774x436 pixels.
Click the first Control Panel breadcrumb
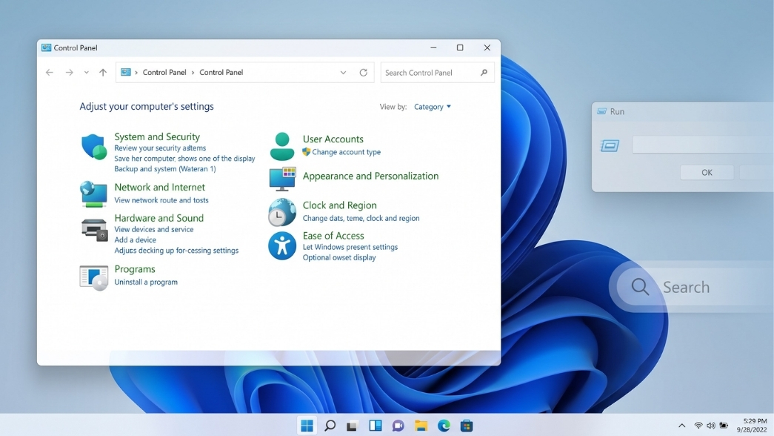click(x=164, y=72)
